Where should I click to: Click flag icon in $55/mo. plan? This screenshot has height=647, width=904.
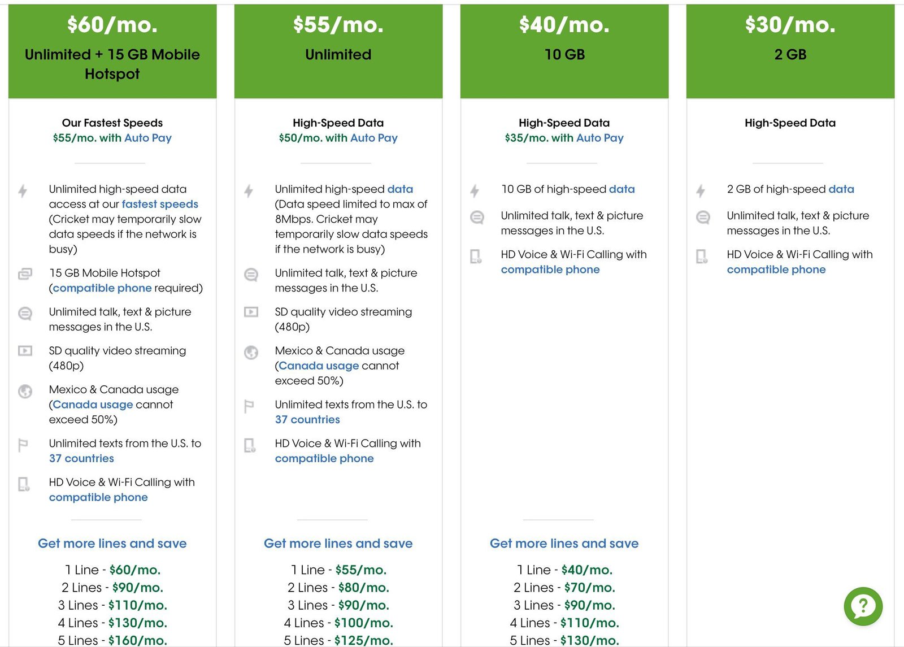tap(249, 406)
